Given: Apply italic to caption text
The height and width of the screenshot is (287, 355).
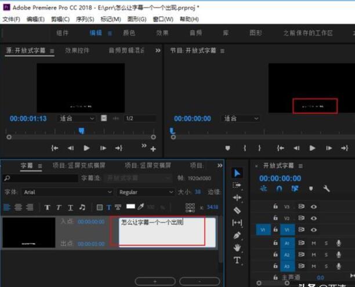Looking at the screenshot, I should pyautogui.click(x=59, y=208).
